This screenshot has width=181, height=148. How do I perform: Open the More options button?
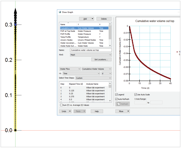coord(123,111)
